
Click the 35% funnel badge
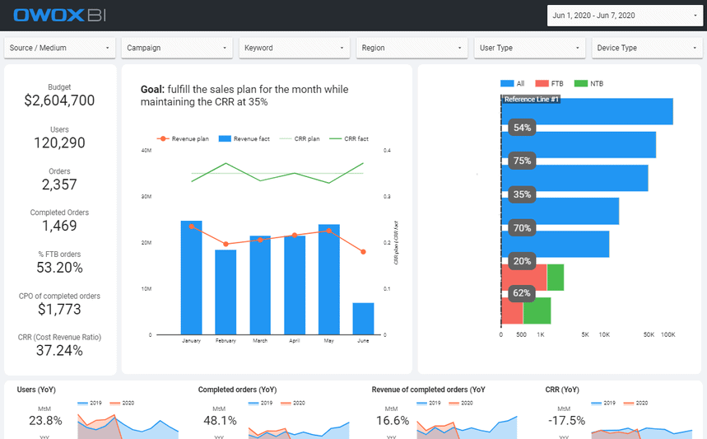tap(522, 194)
